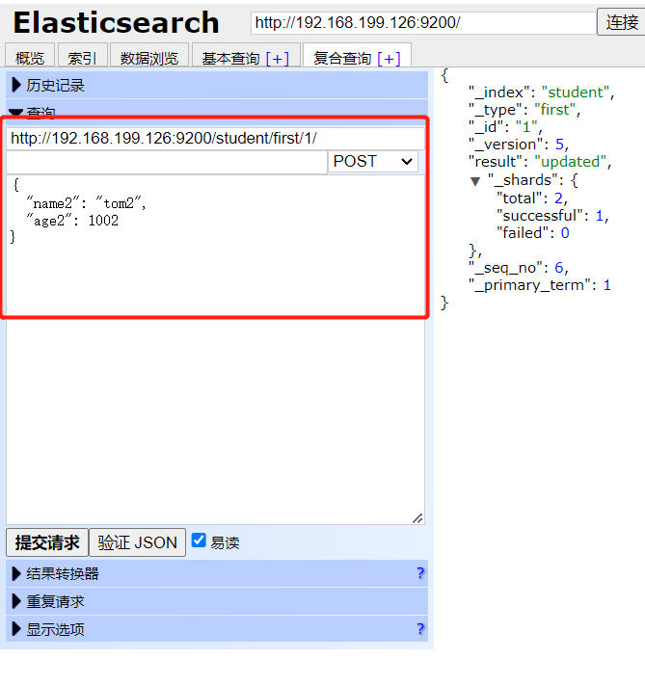This screenshot has height=686, width=645.
Task: Edit the query URL student/first/1 field
Action: tap(215, 138)
